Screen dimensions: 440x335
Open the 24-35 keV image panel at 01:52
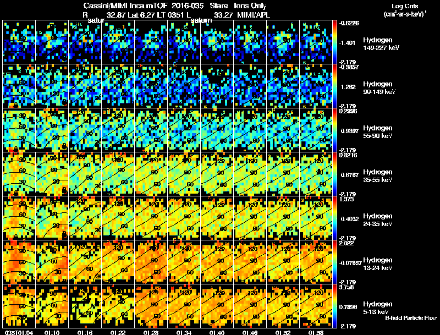[x=283, y=218]
